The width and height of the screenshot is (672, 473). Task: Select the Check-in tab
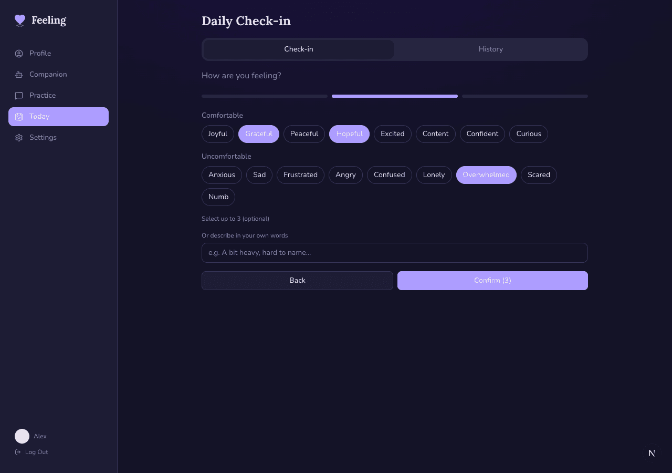[298, 49]
